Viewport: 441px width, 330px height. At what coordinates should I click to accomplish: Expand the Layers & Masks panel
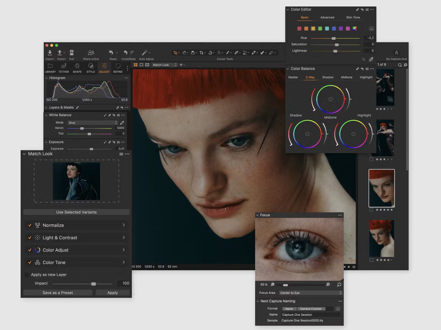[x=46, y=108]
